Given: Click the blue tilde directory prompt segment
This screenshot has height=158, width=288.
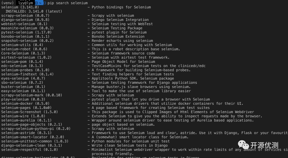Looking at the screenshot, I should (x=40, y=3).
